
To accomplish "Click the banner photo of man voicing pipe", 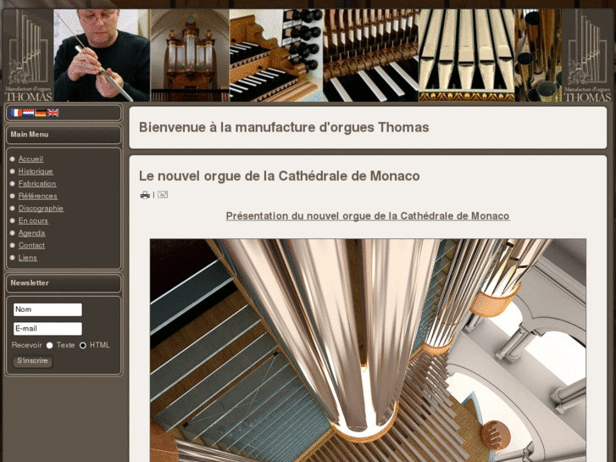I will [x=102, y=55].
